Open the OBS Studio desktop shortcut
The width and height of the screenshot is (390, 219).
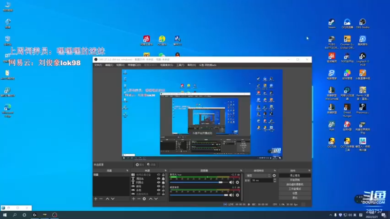(363, 23)
